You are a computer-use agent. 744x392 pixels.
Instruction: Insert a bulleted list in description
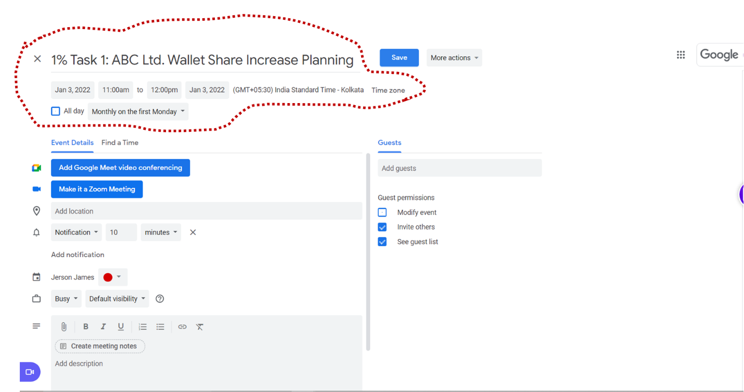pyautogui.click(x=160, y=327)
